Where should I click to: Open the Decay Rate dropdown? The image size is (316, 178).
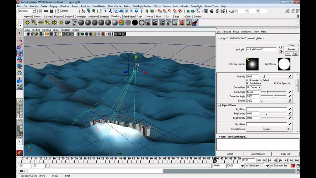pos(260,87)
